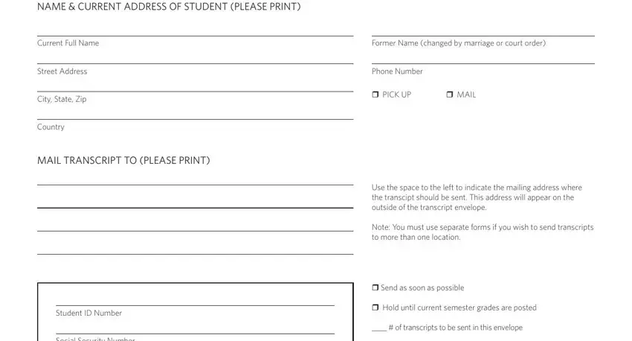Click the City, State, Zip field line
The width and height of the screenshot is (632, 341).
tap(195, 86)
